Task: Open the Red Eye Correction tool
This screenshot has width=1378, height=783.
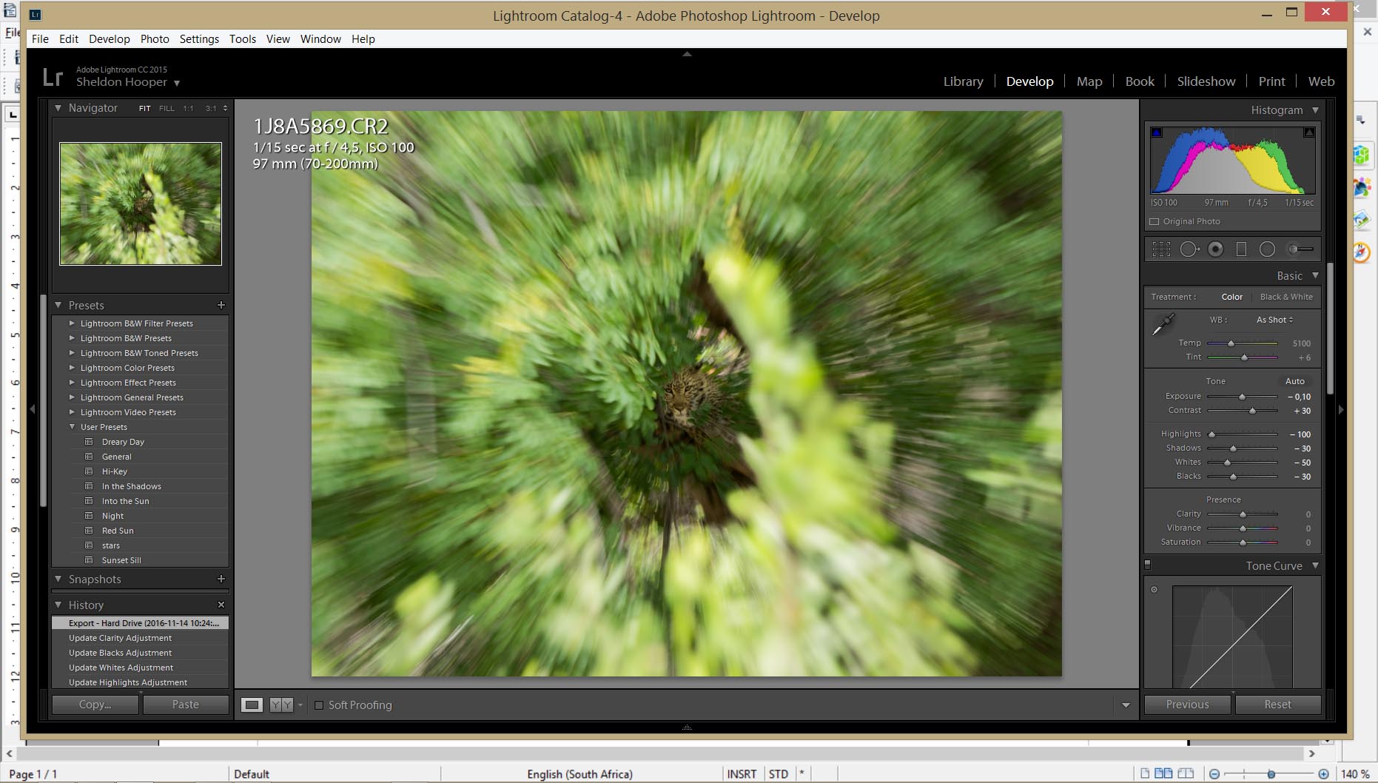Action: click(x=1214, y=249)
